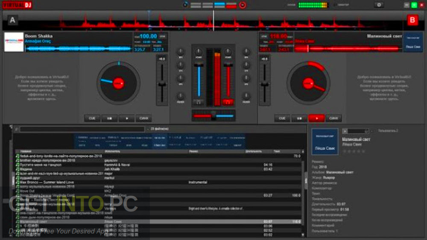Click the right channel filter knob
Screen dimensions: 427x240
point(246,96)
